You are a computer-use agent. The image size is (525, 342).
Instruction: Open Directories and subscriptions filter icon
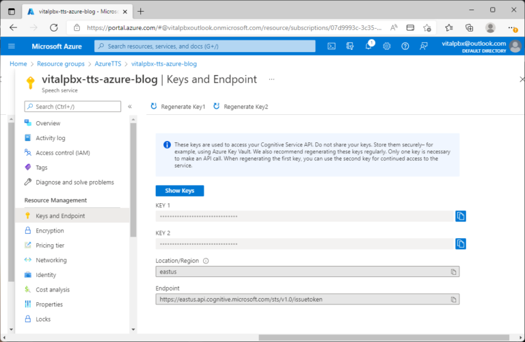click(350, 47)
